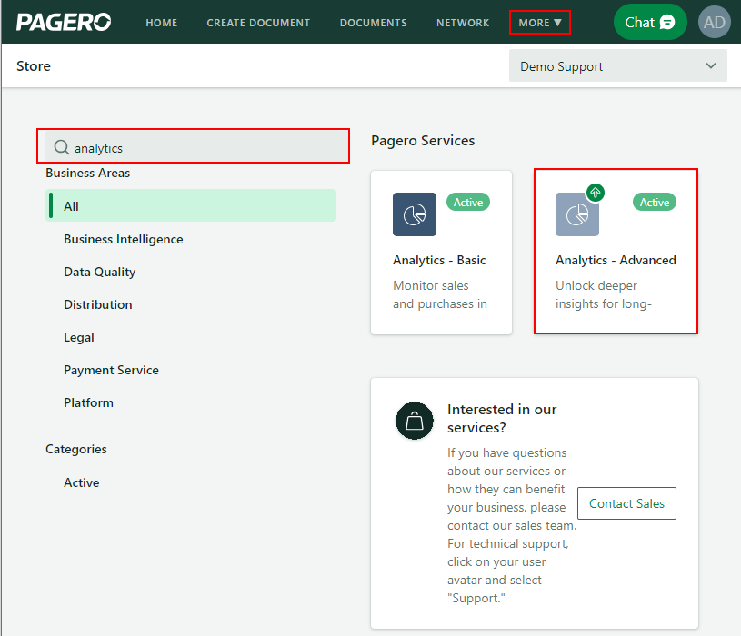Image resolution: width=741 pixels, height=636 pixels.
Task: Select the Active category filter
Action: click(x=81, y=482)
